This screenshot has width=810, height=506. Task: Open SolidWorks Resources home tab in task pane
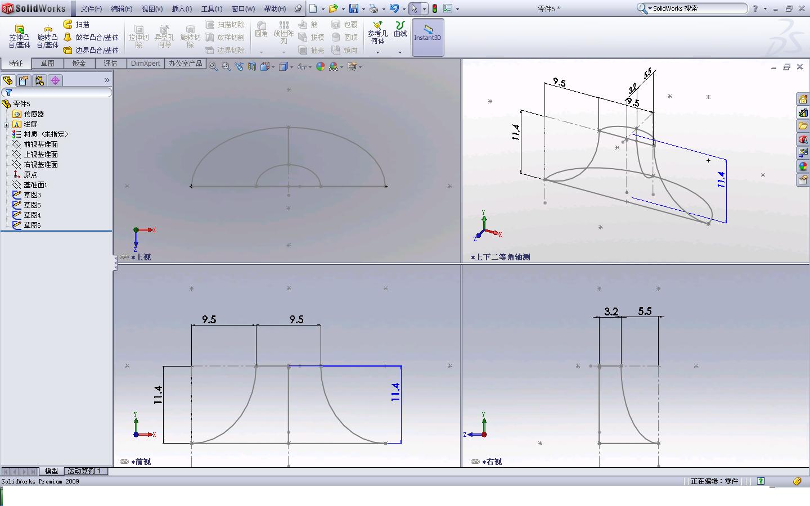(803, 99)
